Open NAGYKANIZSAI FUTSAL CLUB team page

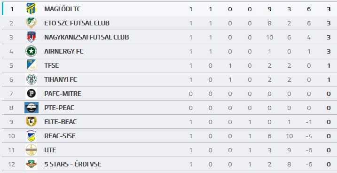(86, 37)
